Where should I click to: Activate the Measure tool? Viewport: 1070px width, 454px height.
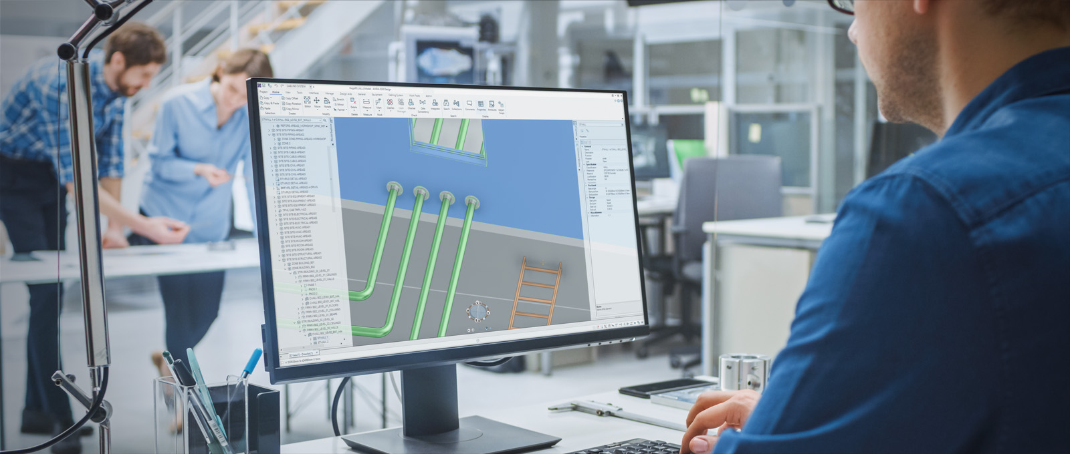click(366, 104)
